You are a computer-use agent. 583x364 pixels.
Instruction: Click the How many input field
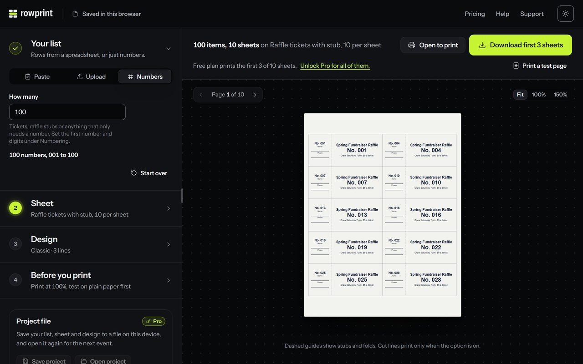tap(67, 112)
